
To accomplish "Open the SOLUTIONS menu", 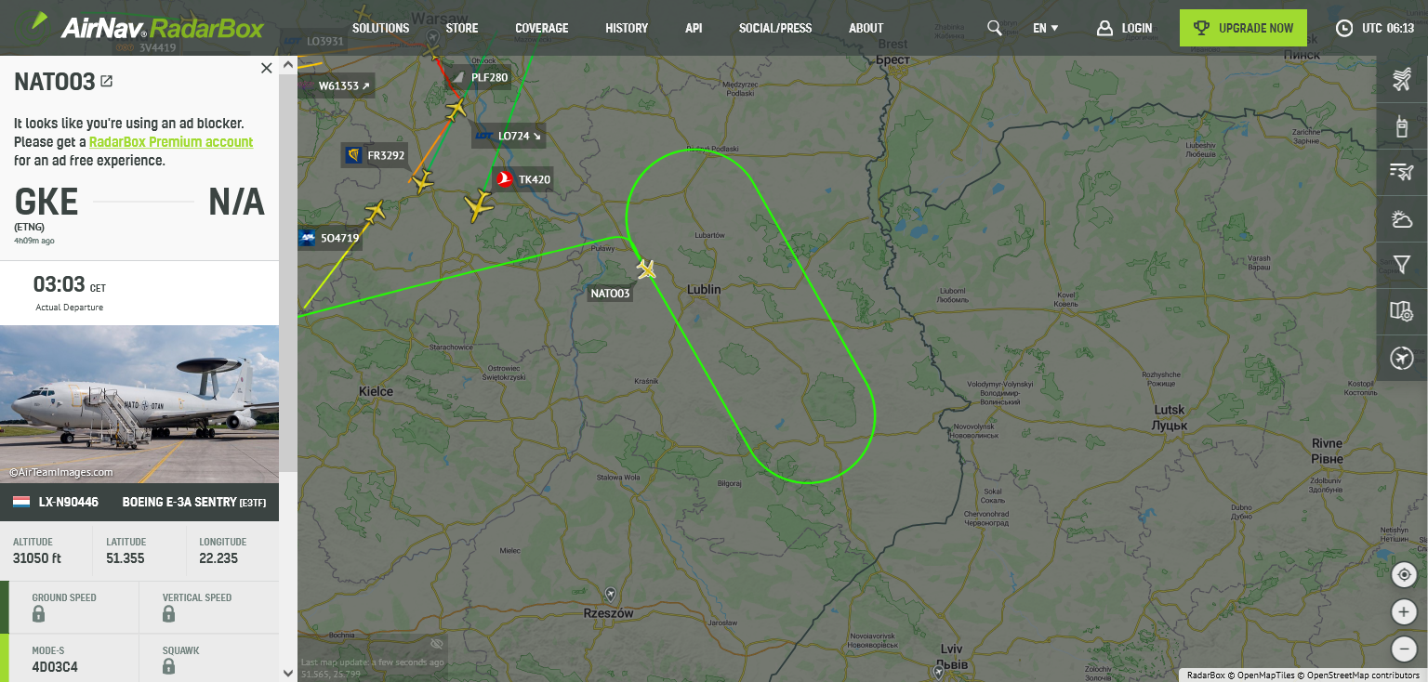I will click(381, 28).
